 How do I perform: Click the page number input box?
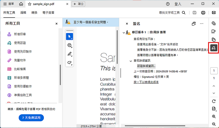pos(214,71)
